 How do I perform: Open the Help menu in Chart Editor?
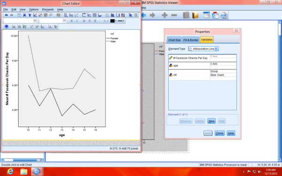pos(60,9)
